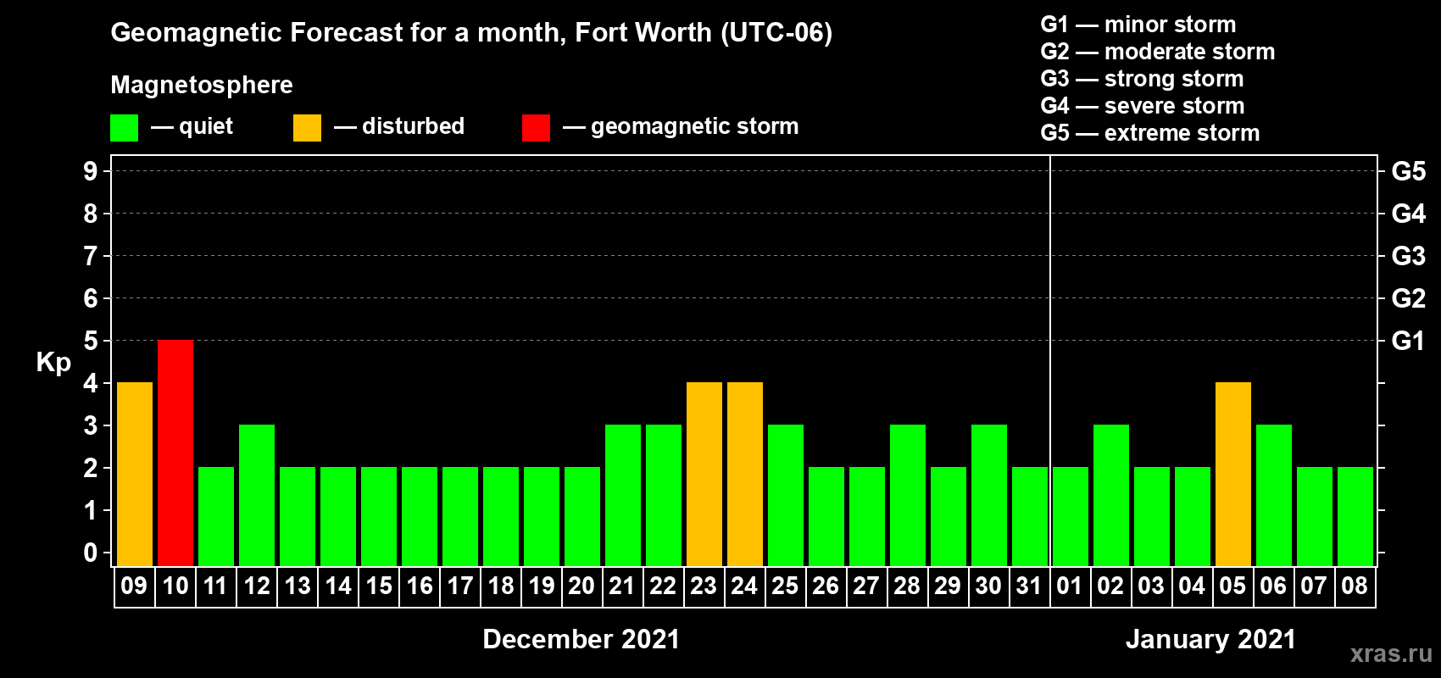Select the orange bar for December 09

(x=135, y=475)
